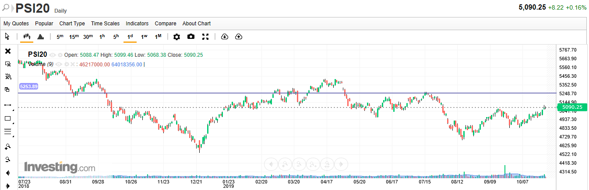Open chart settings gear icon
This screenshot has width=589, height=190.
(x=176, y=37)
